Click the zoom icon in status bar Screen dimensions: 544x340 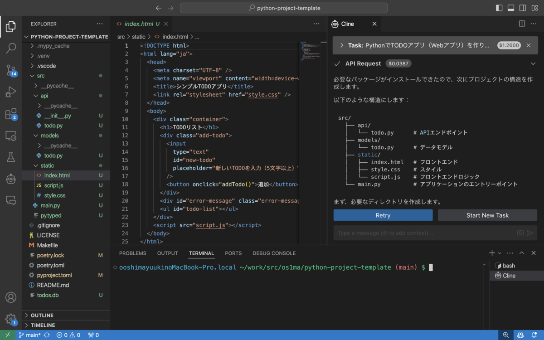click(506, 335)
